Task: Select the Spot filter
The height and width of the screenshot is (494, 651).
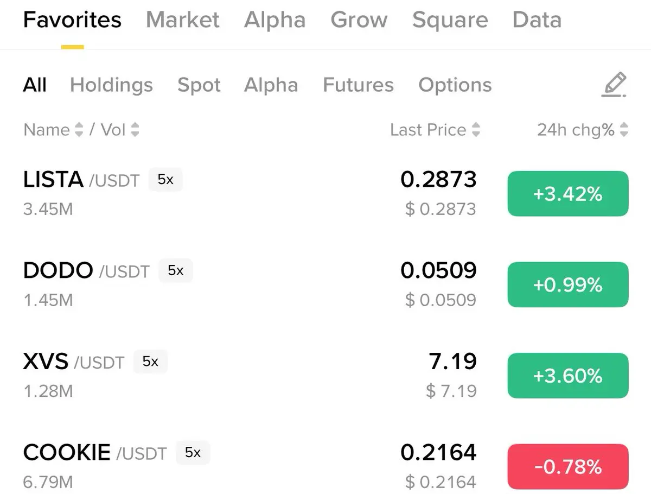Action: [x=199, y=85]
